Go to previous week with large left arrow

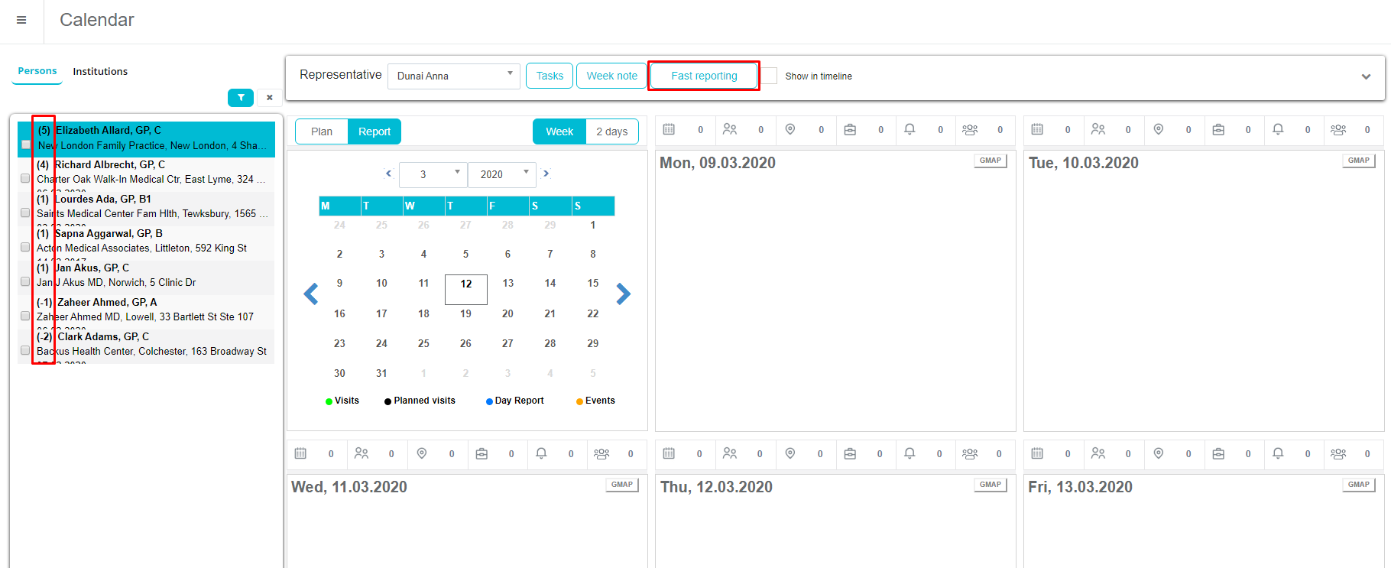pos(311,294)
